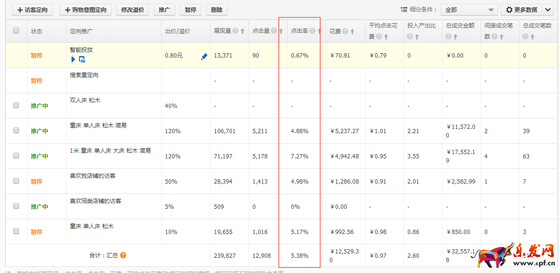This screenshot has width=560, height=273.
Task: Click the edit pencil icon for 0.80元 bid
Action: [204, 56]
